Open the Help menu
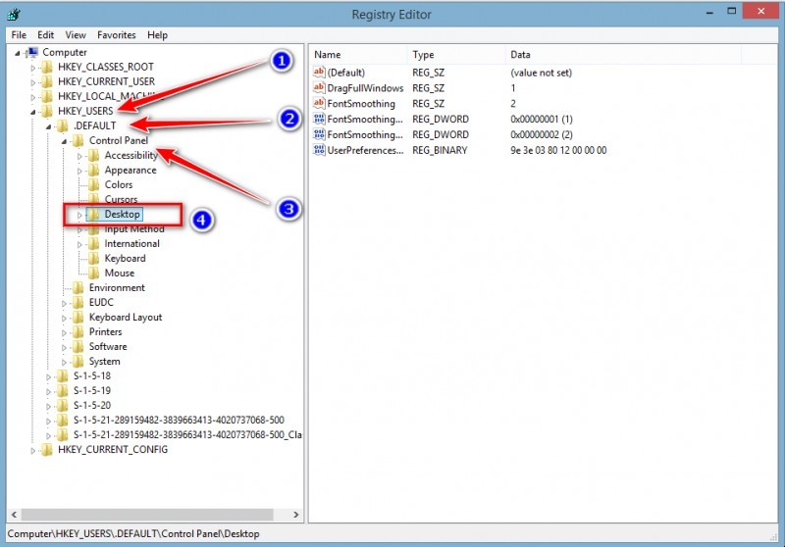The height and width of the screenshot is (547, 785). click(157, 35)
